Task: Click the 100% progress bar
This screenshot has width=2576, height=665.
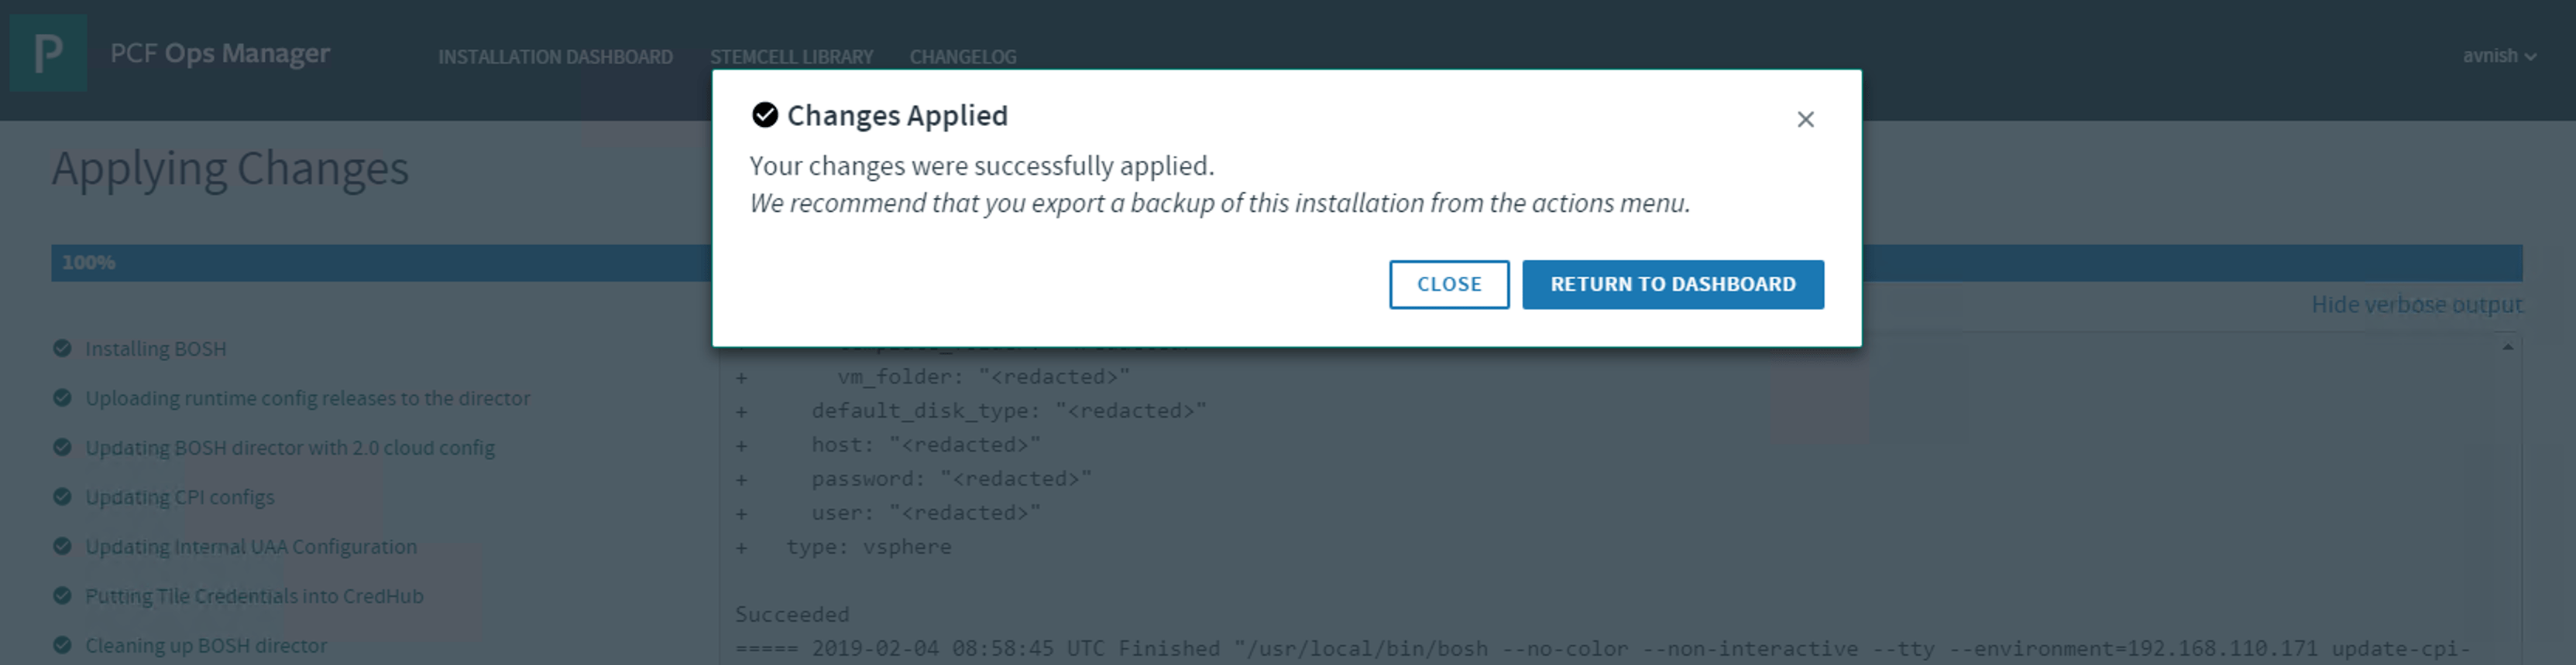Action: click(380, 264)
